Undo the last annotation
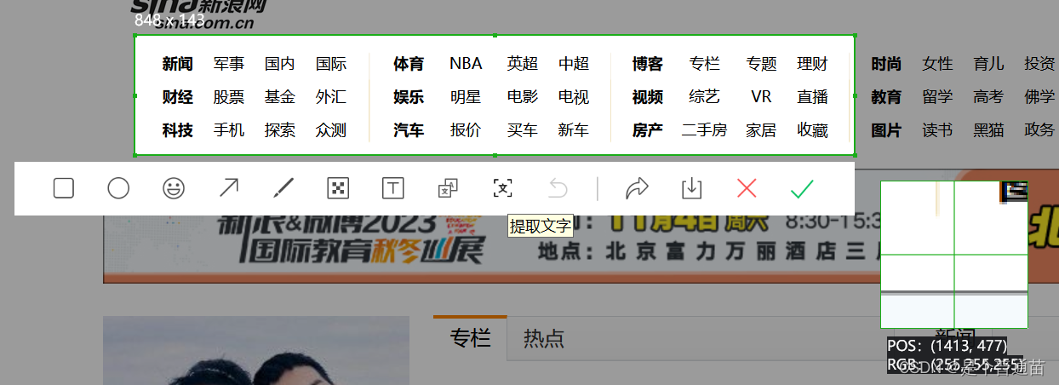 557,188
